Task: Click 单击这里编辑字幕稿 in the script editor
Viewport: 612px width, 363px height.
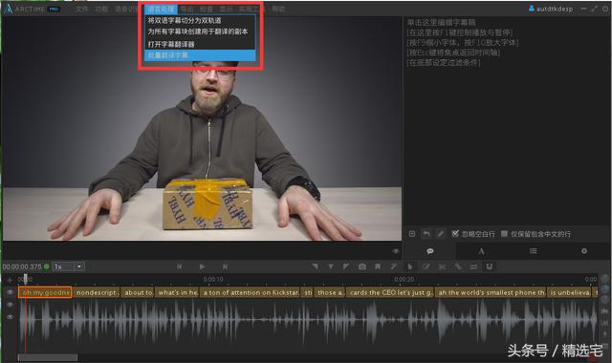Action: coord(442,22)
